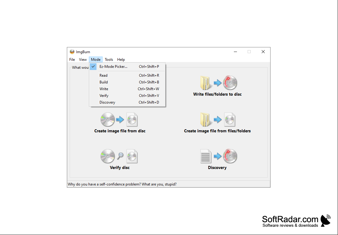Image resolution: width=338 pixels, height=235 pixels.
Task: Click the Verify disc label
Action: (x=120, y=168)
